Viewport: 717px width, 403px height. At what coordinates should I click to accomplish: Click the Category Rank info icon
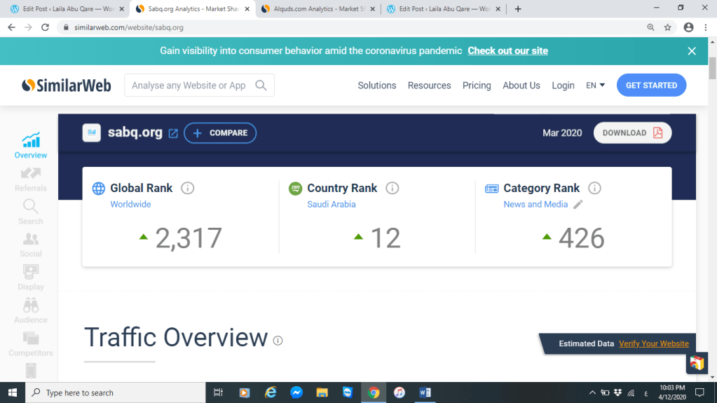click(x=594, y=188)
